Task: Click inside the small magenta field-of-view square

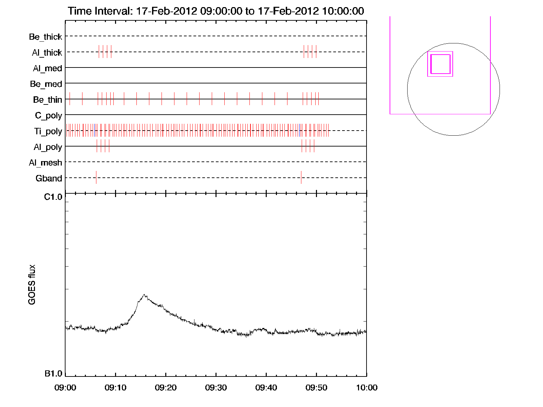Action: [x=440, y=64]
